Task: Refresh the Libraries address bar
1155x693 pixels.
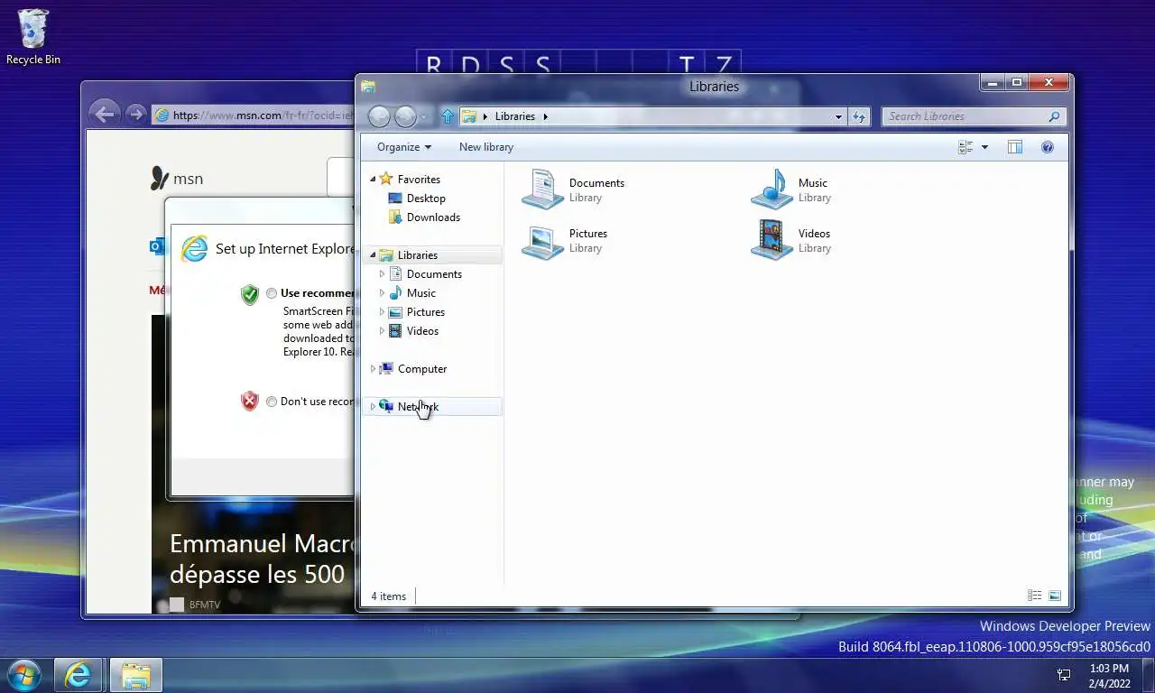Action: pos(859,116)
